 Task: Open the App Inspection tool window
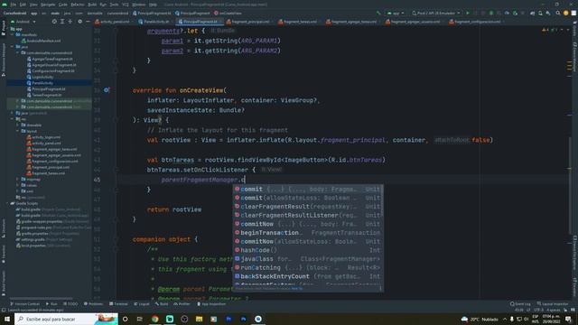[211, 304]
